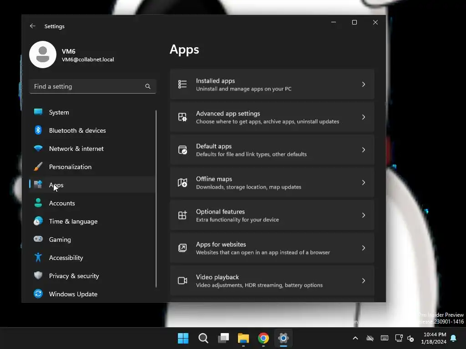Image resolution: width=466 pixels, height=349 pixels.
Task: Click the Network Wi-Fi icon in sidebar
Action: [38, 148]
